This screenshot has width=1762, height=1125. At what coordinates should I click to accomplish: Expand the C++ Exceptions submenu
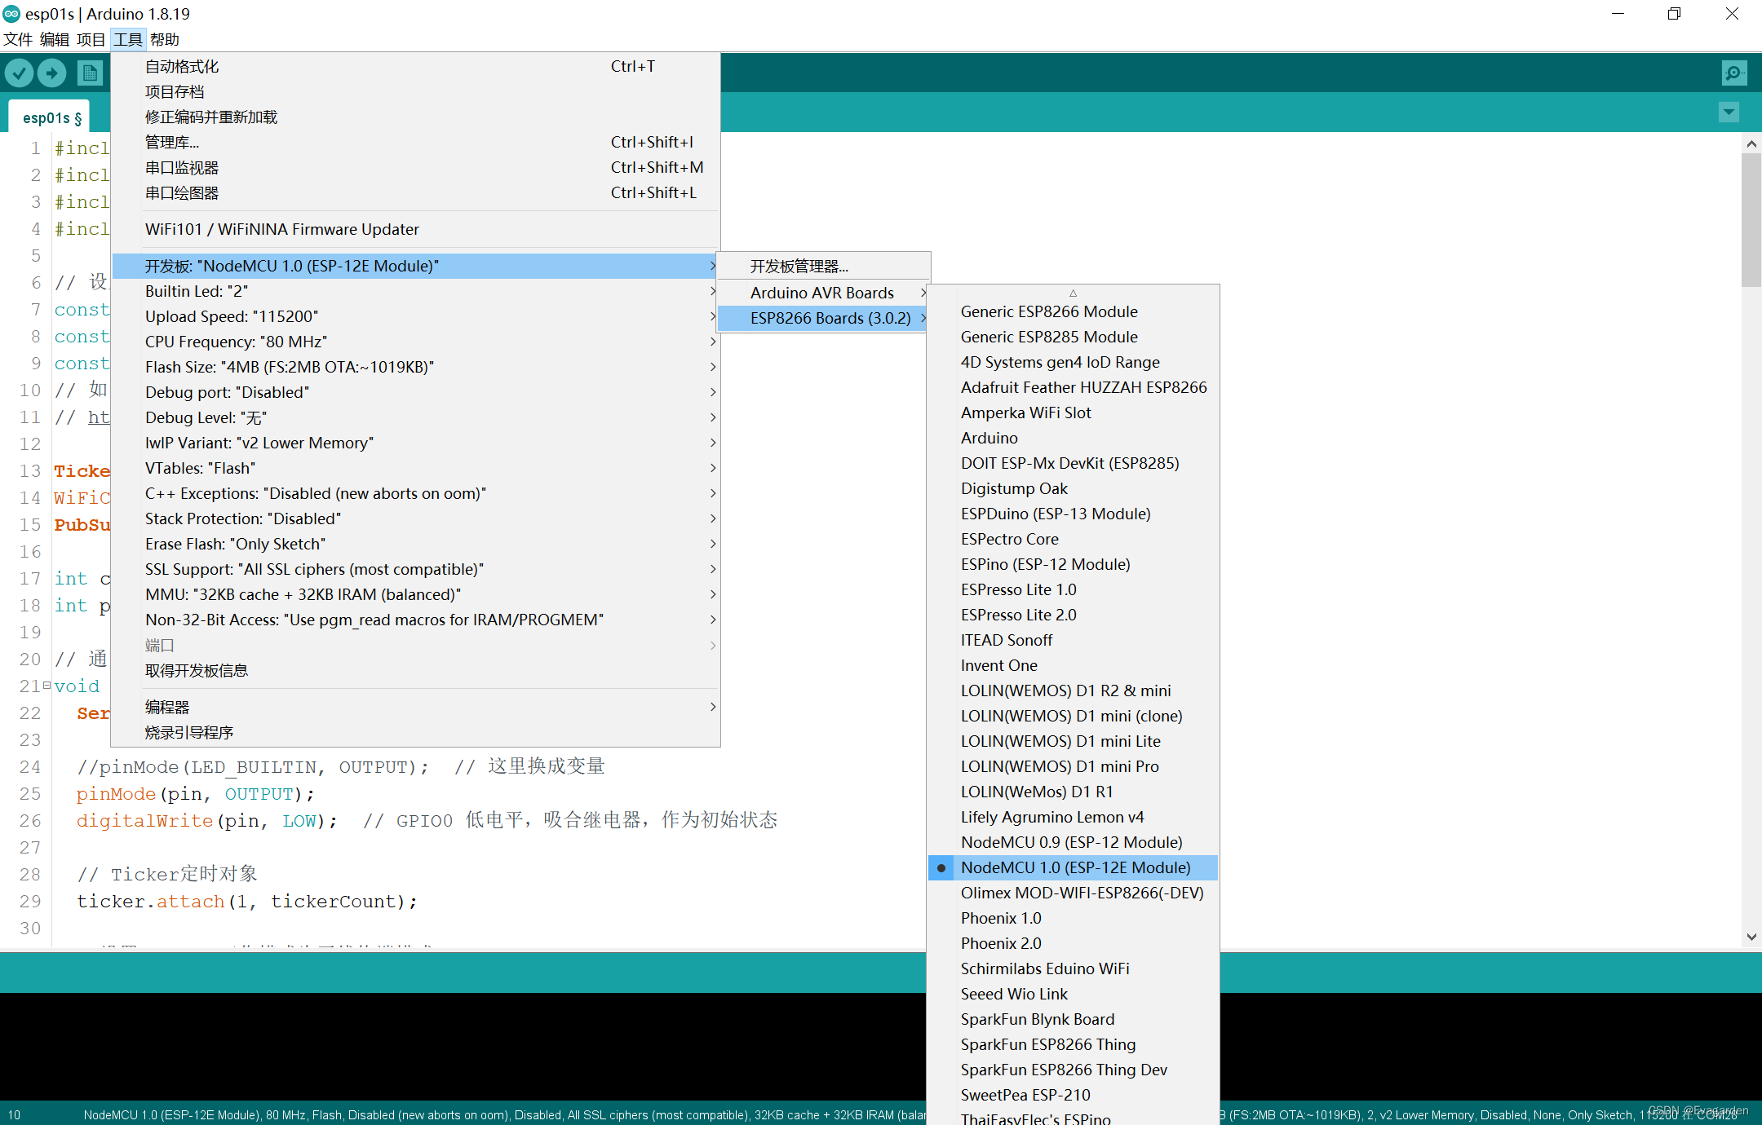416,494
